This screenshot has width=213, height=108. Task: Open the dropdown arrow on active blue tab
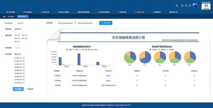(x=26, y=16)
